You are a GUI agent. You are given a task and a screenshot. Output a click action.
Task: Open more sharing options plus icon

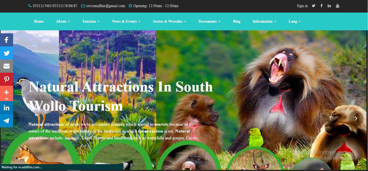point(7,93)
